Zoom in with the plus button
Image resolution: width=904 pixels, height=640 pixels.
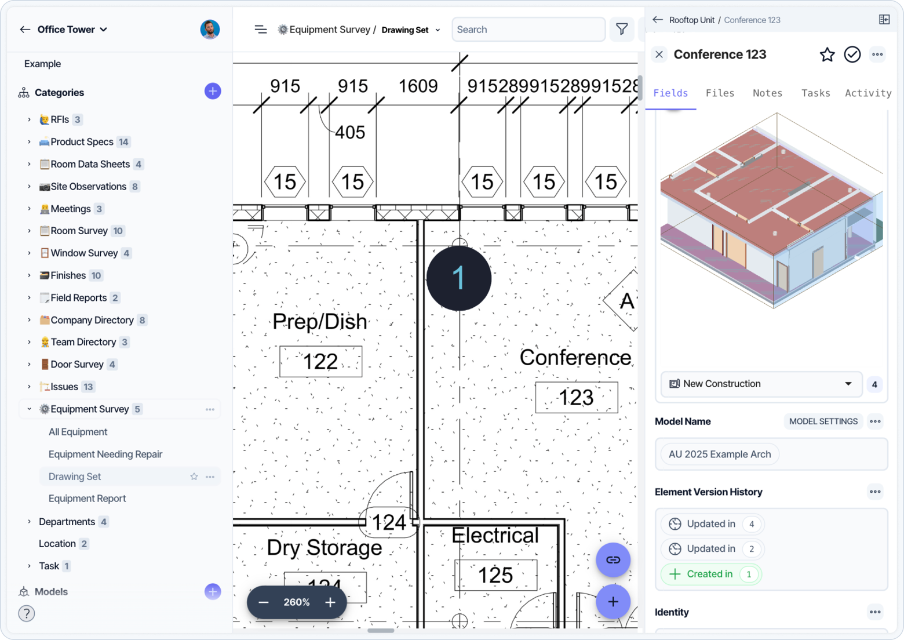[x=330, y=602]
